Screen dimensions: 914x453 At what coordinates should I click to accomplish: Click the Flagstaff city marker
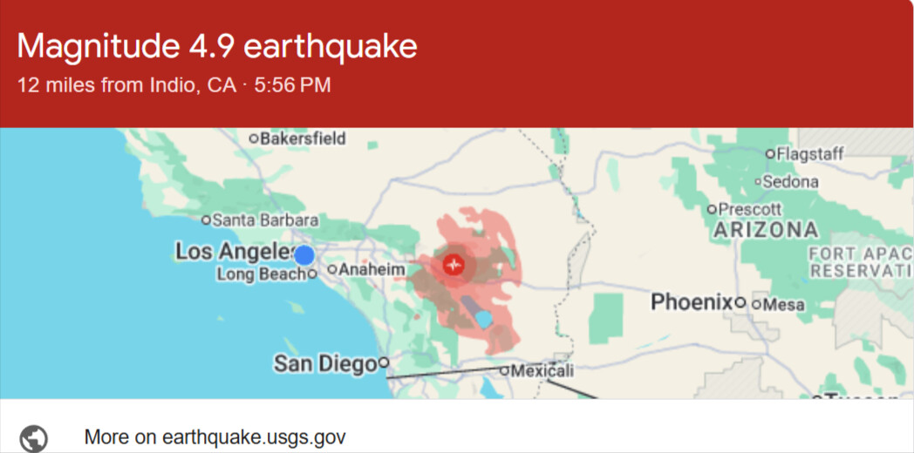coord(770,154)
